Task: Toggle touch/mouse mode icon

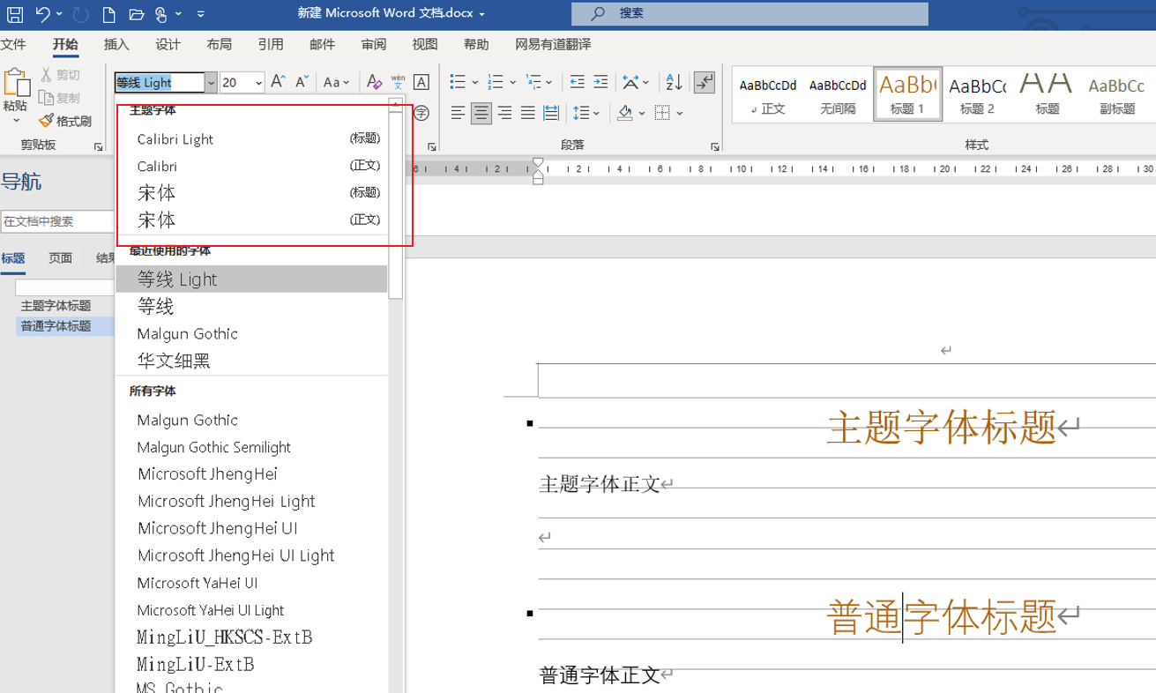Action: coord(160,14)
